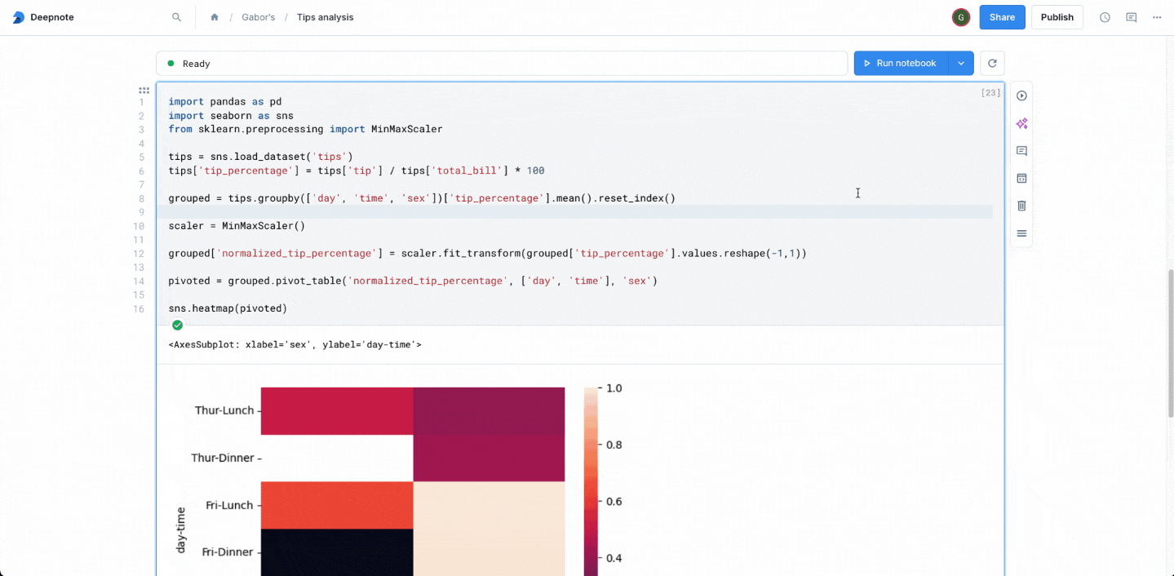Go to home via house icon
Viewport: 1174px width, 576px height.
215,17
